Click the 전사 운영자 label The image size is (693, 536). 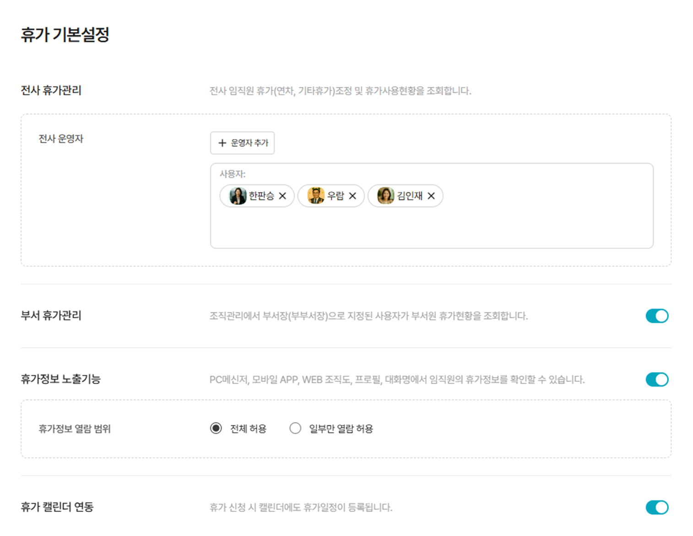pos(61,139)
